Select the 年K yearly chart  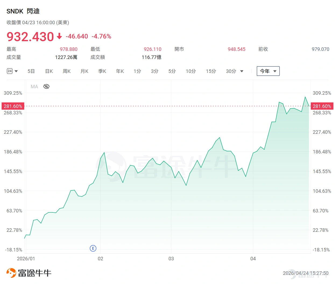120,71
